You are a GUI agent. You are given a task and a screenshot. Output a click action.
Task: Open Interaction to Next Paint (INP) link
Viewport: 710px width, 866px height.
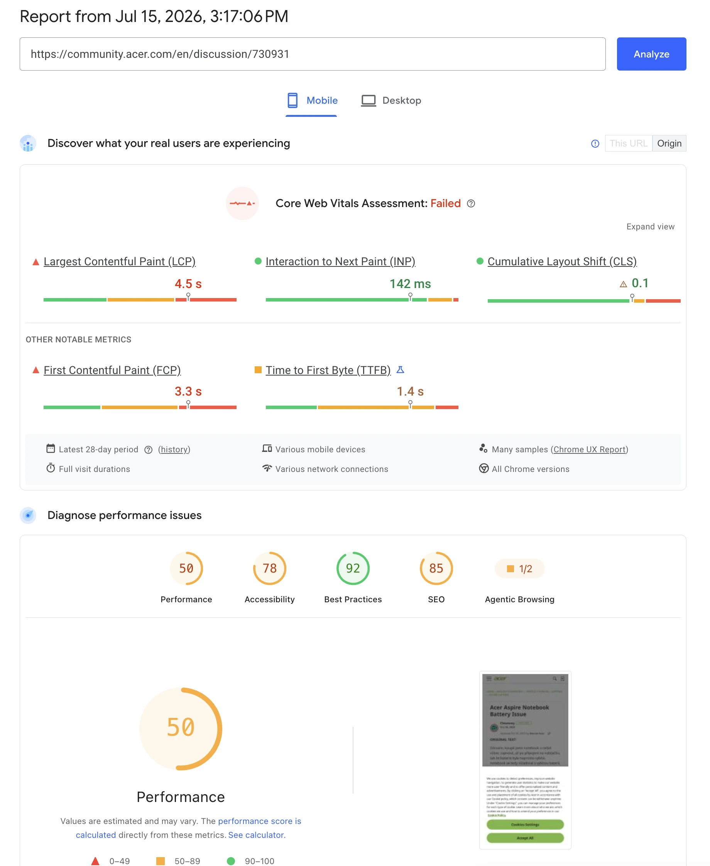(x=340, y=261)
